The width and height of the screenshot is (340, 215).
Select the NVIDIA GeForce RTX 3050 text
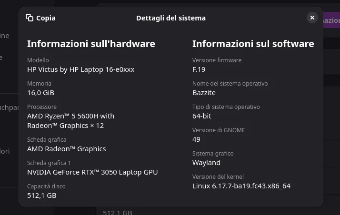pyautogui.click(x=92, y=172)
